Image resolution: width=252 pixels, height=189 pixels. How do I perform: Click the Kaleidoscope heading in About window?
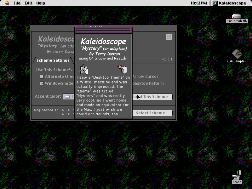[103, 42]
